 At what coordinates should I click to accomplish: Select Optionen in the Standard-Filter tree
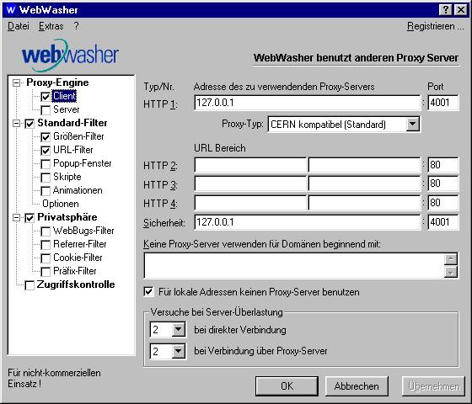[61, 204]
